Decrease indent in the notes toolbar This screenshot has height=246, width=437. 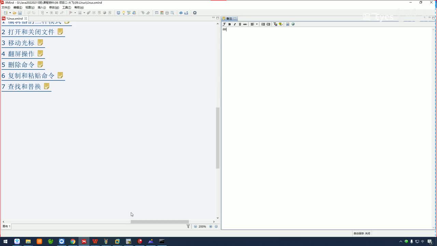(268, 24)
